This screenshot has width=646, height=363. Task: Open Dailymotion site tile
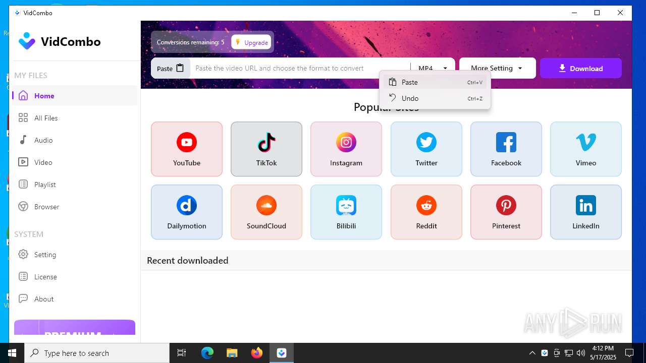coord(187,212)
